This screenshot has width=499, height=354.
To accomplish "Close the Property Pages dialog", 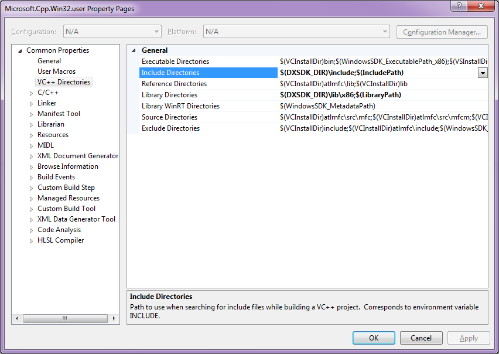I will [481, 6].
